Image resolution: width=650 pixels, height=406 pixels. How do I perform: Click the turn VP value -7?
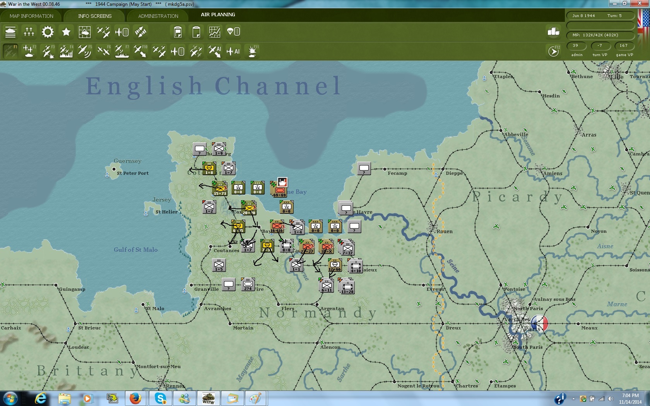(600, 46)
